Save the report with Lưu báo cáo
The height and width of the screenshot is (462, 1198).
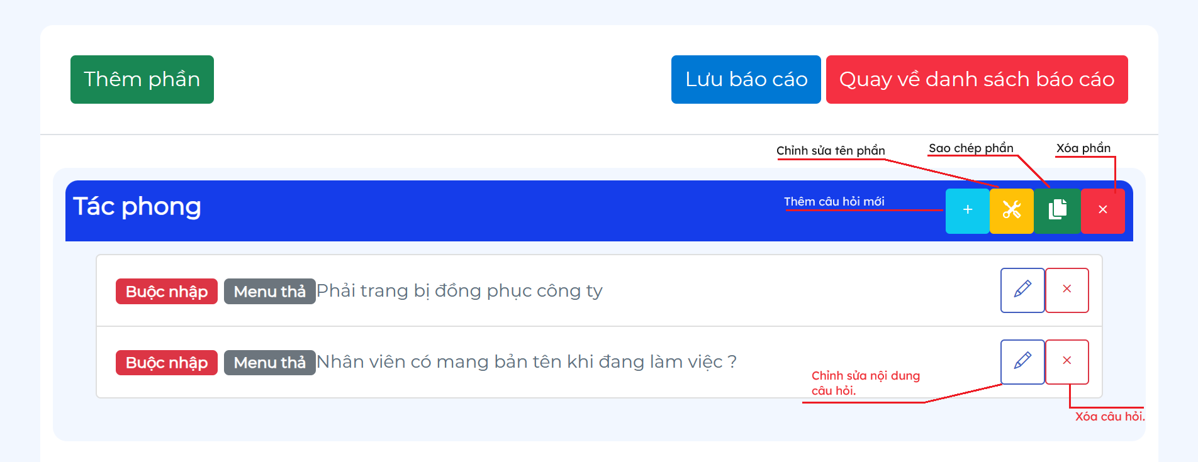coord(746,79)
